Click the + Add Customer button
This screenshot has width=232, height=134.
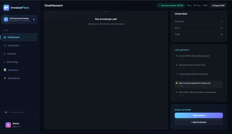click(199, 122)
